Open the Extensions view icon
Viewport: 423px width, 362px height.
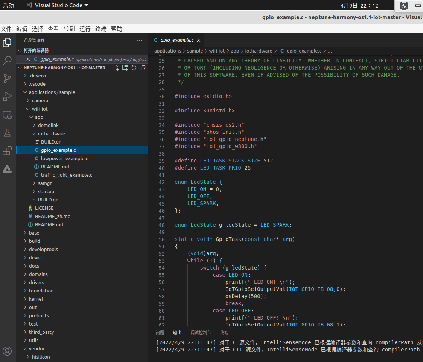pos(7,151)
